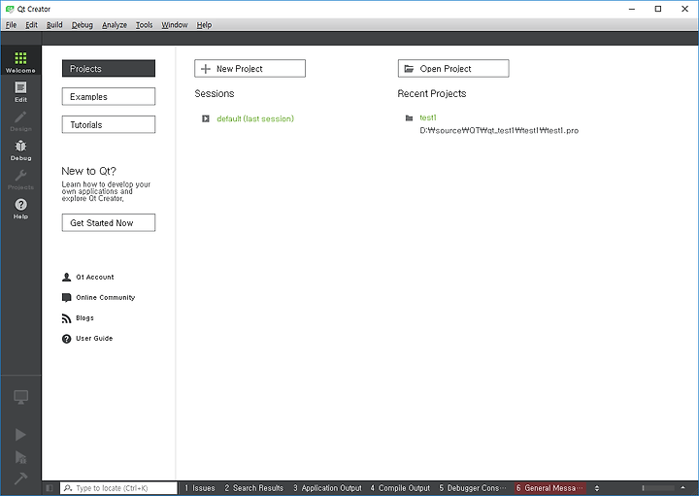Click the kit selector monitor icon
The width and height of the screenshot is (699, 496).
pyautogui.click(x=20, y=397)
